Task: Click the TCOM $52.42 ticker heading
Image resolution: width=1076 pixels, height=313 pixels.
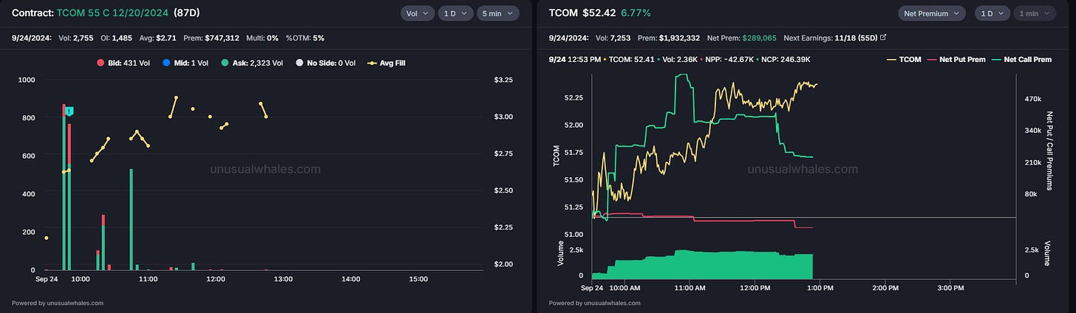Action: coord(582,13)
